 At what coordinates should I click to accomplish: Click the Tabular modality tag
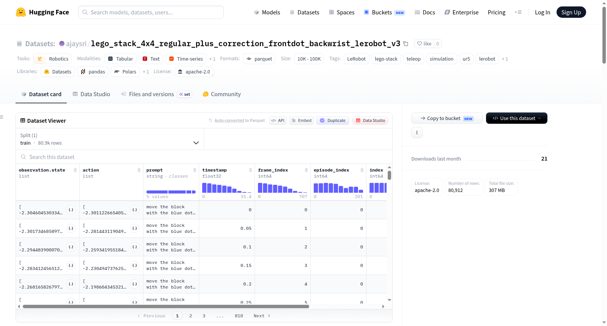click(x=120, y=59)
